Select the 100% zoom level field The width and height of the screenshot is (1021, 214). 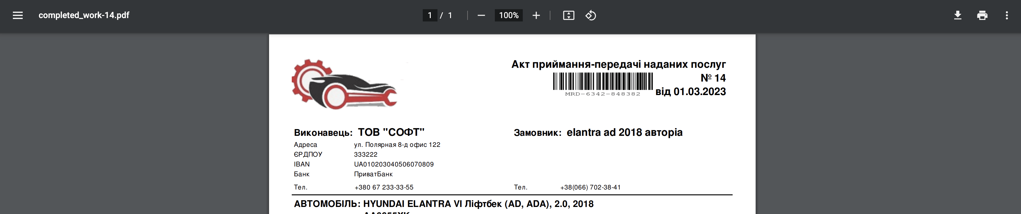click(509, 15)
